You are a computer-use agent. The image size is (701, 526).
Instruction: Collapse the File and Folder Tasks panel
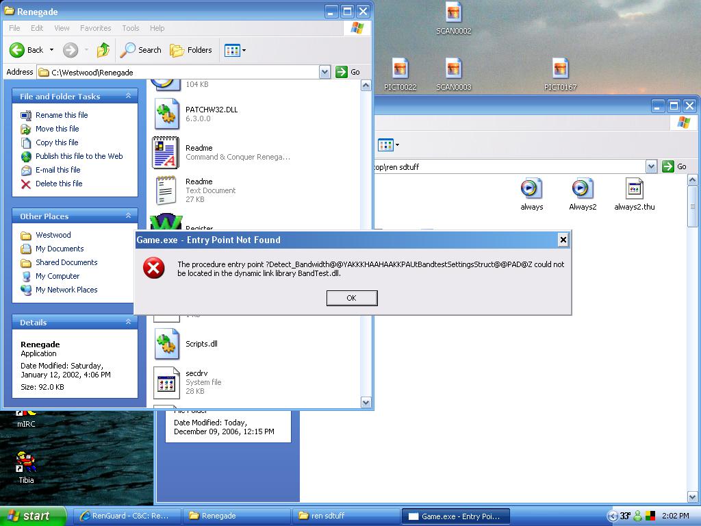128,97
